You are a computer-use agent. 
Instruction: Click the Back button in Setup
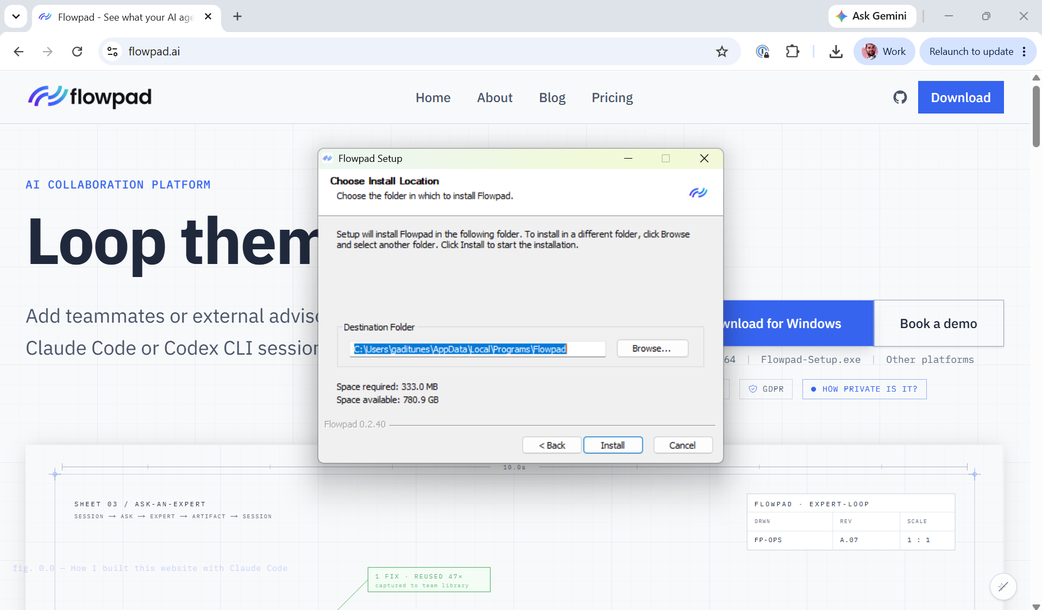(x=552, y=445)
